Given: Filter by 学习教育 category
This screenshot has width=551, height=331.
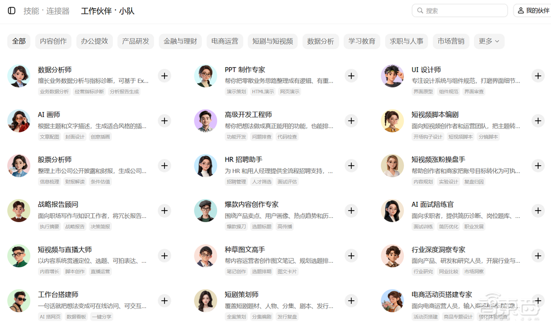Looking at the screenshot, I should (362, 41).
